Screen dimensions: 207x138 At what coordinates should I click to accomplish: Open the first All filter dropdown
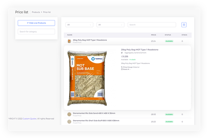point(79,25)
